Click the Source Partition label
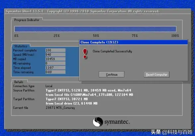The height and width of the screenshot is (136, 195). pos(24,90)
